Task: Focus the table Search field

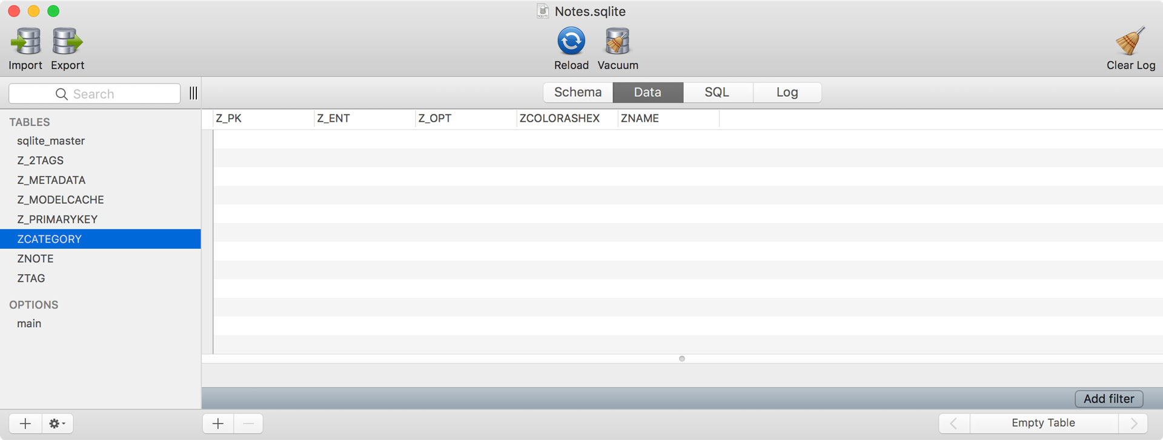Action: pyautogui.click(x=94, y=94)
